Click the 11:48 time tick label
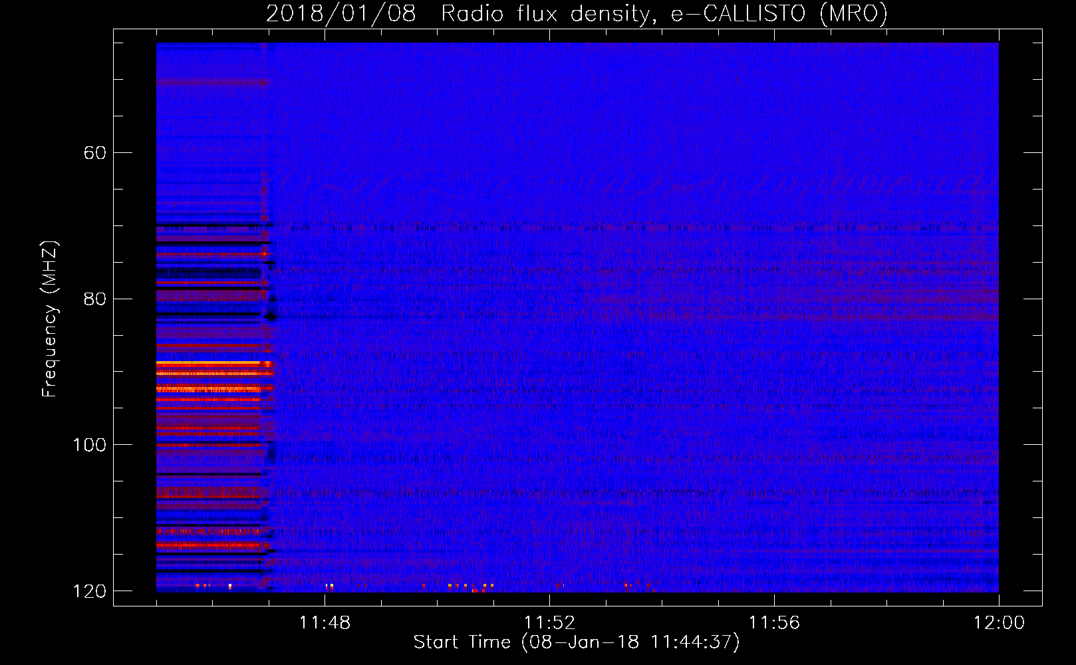 click(325, 623)
